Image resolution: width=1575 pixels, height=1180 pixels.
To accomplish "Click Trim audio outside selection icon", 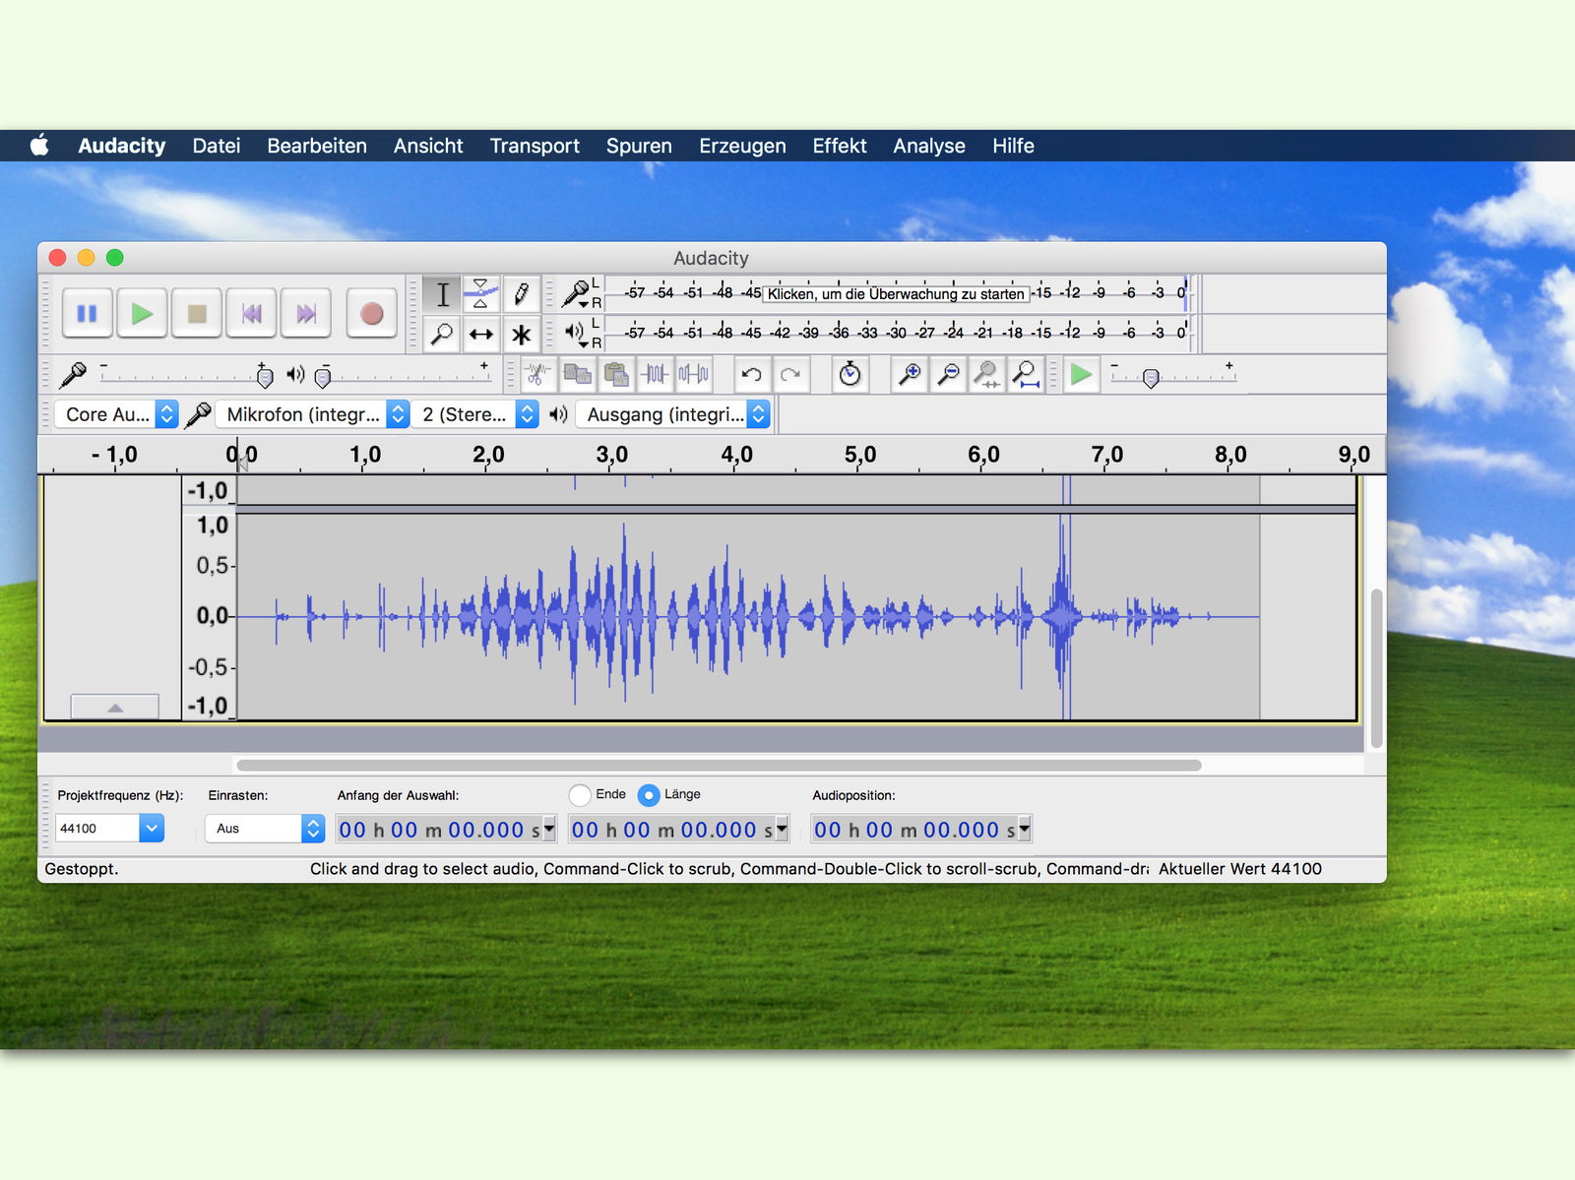I will tap(655, 374).
